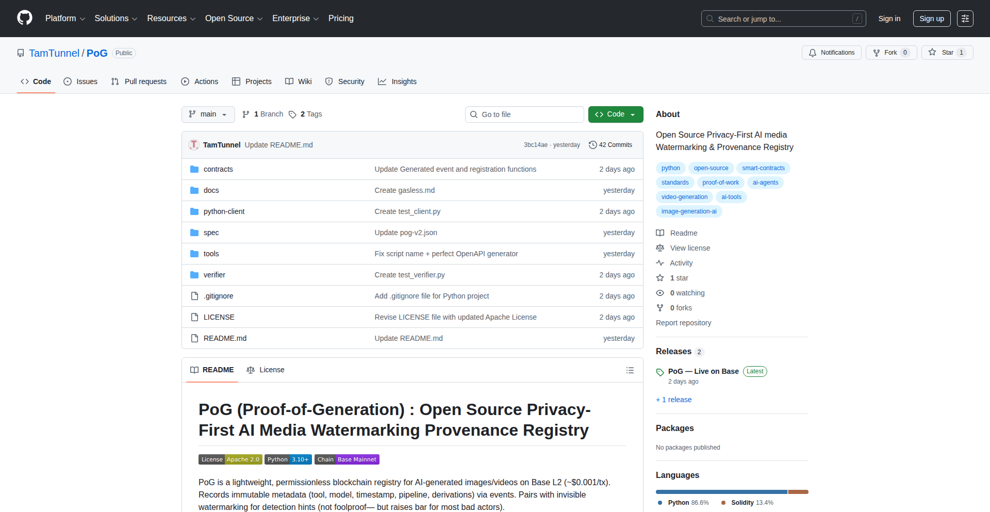
Task: Click the tags icon beside 2 Tags
Action: pos(292,114)
